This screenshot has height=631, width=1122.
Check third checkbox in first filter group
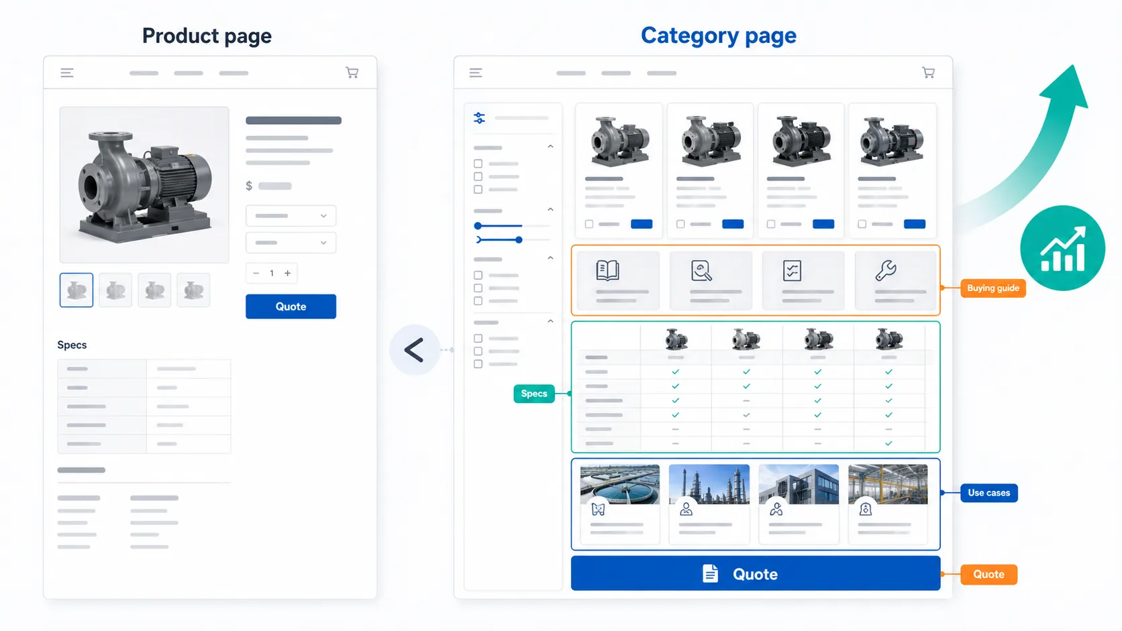click(478, 189)
